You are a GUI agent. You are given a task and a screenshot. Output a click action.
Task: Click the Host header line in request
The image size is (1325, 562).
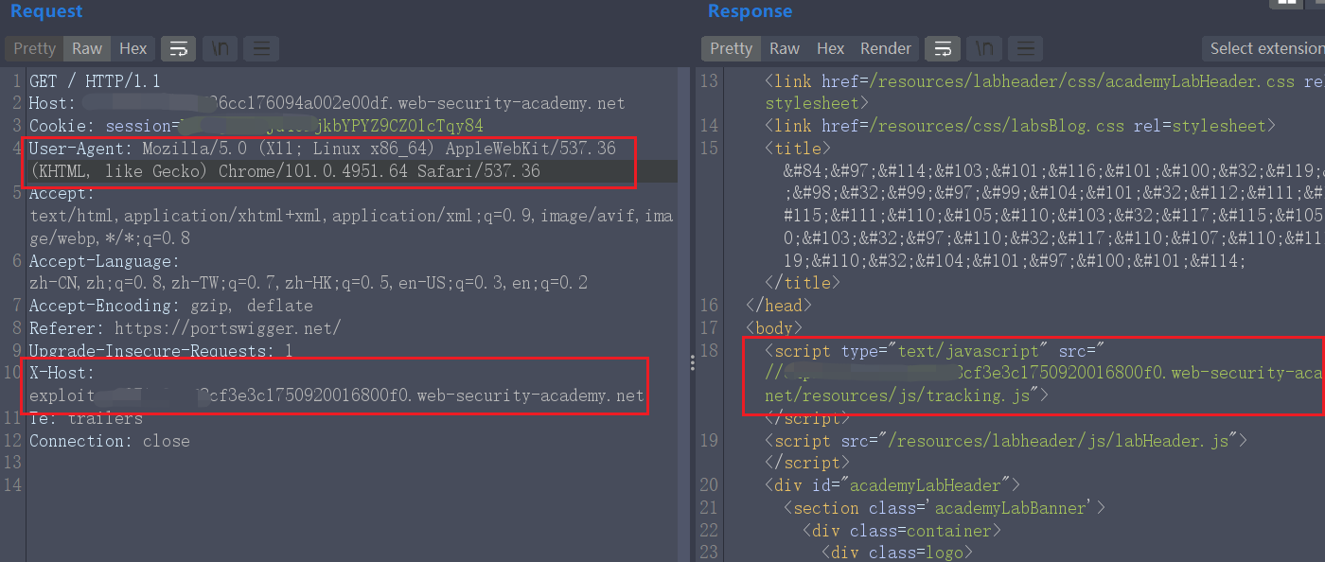click(x=327, y=103)
